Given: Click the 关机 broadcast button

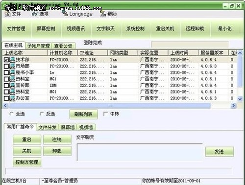Looking at the screenshot, I should coord(27,151).
